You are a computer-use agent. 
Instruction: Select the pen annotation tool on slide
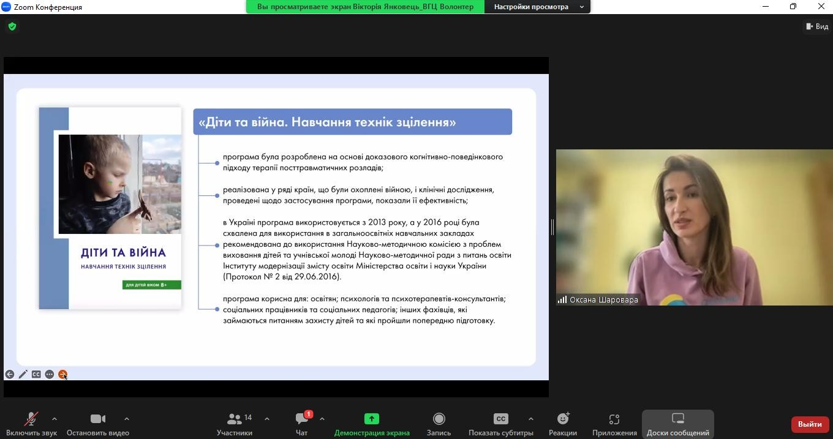pyautogui.click(x=23, y=374)
